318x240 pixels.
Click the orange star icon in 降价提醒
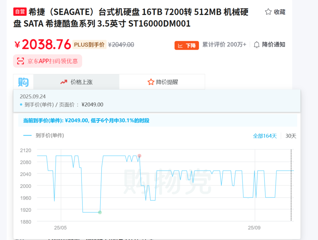151,82
